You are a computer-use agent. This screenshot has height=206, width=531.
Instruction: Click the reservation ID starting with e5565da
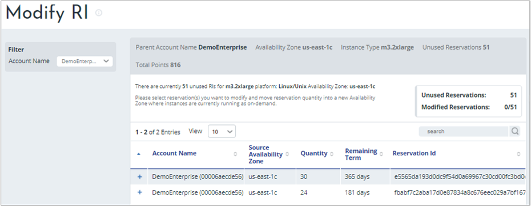coord(460,176)
